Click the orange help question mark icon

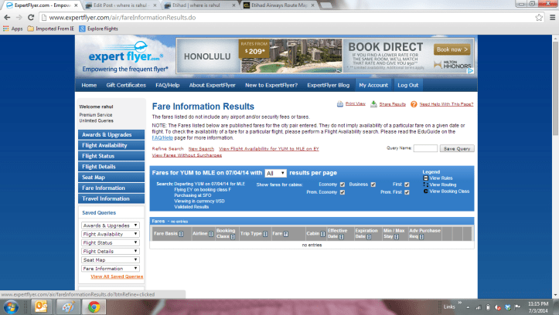point(414,103)
